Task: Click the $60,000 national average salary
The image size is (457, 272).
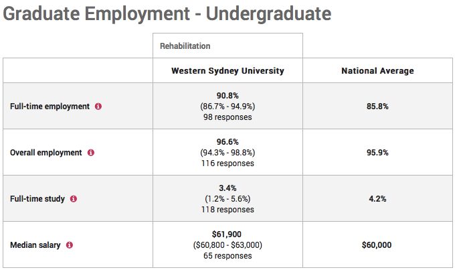Action: click(377, 245)
